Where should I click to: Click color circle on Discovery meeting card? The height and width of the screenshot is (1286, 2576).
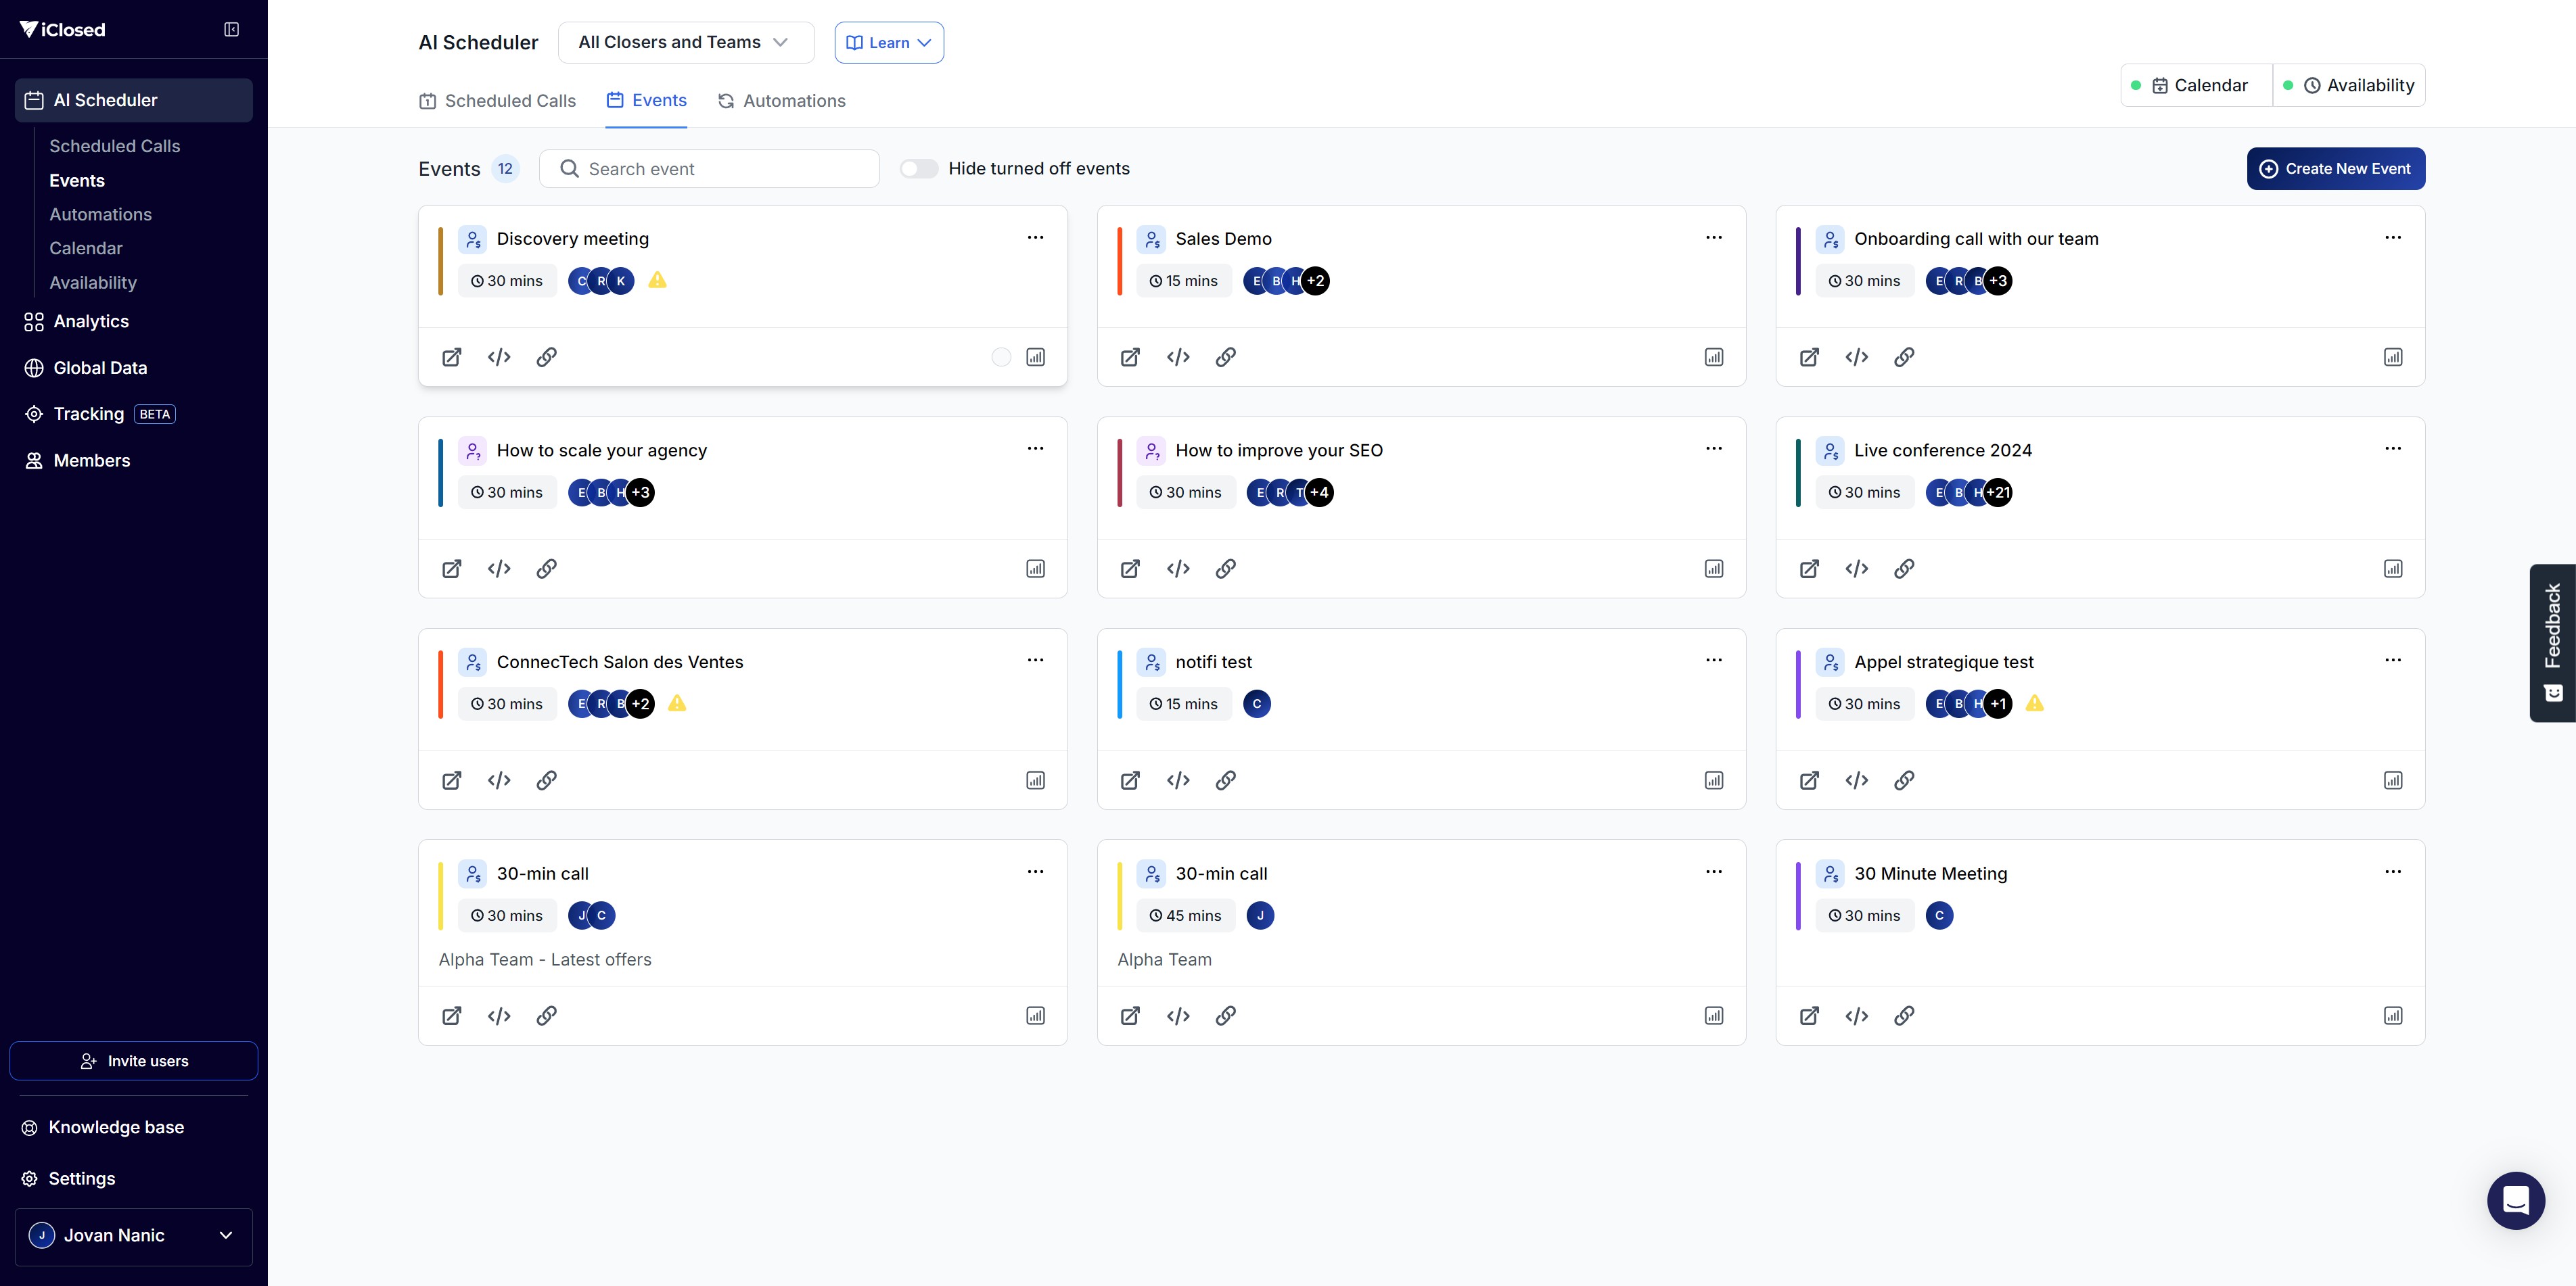point(1001,357)
